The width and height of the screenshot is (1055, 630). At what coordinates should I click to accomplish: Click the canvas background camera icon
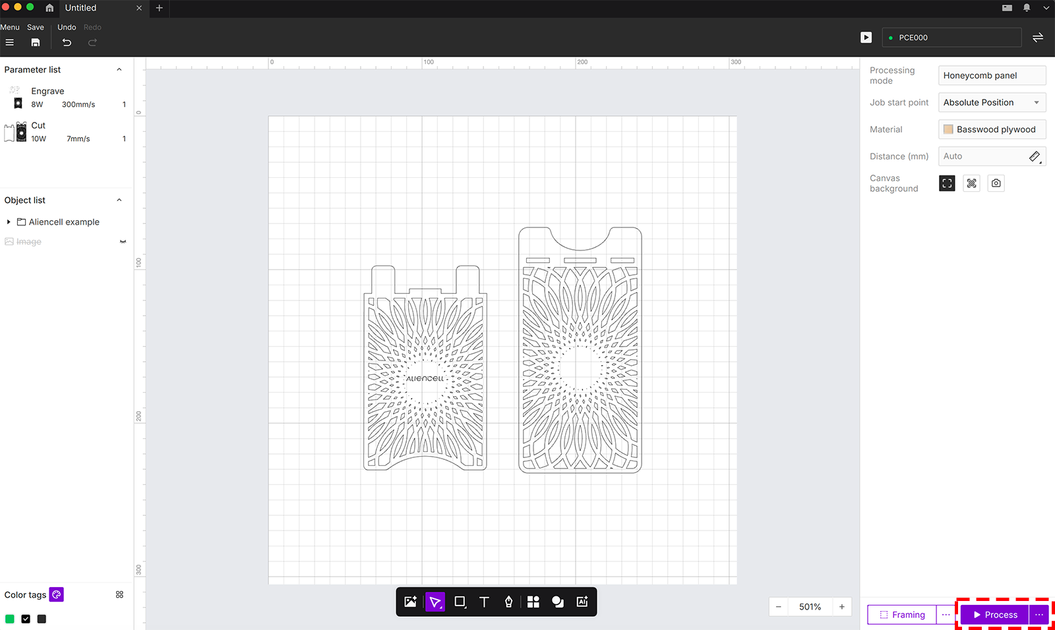tap(996, 183)
